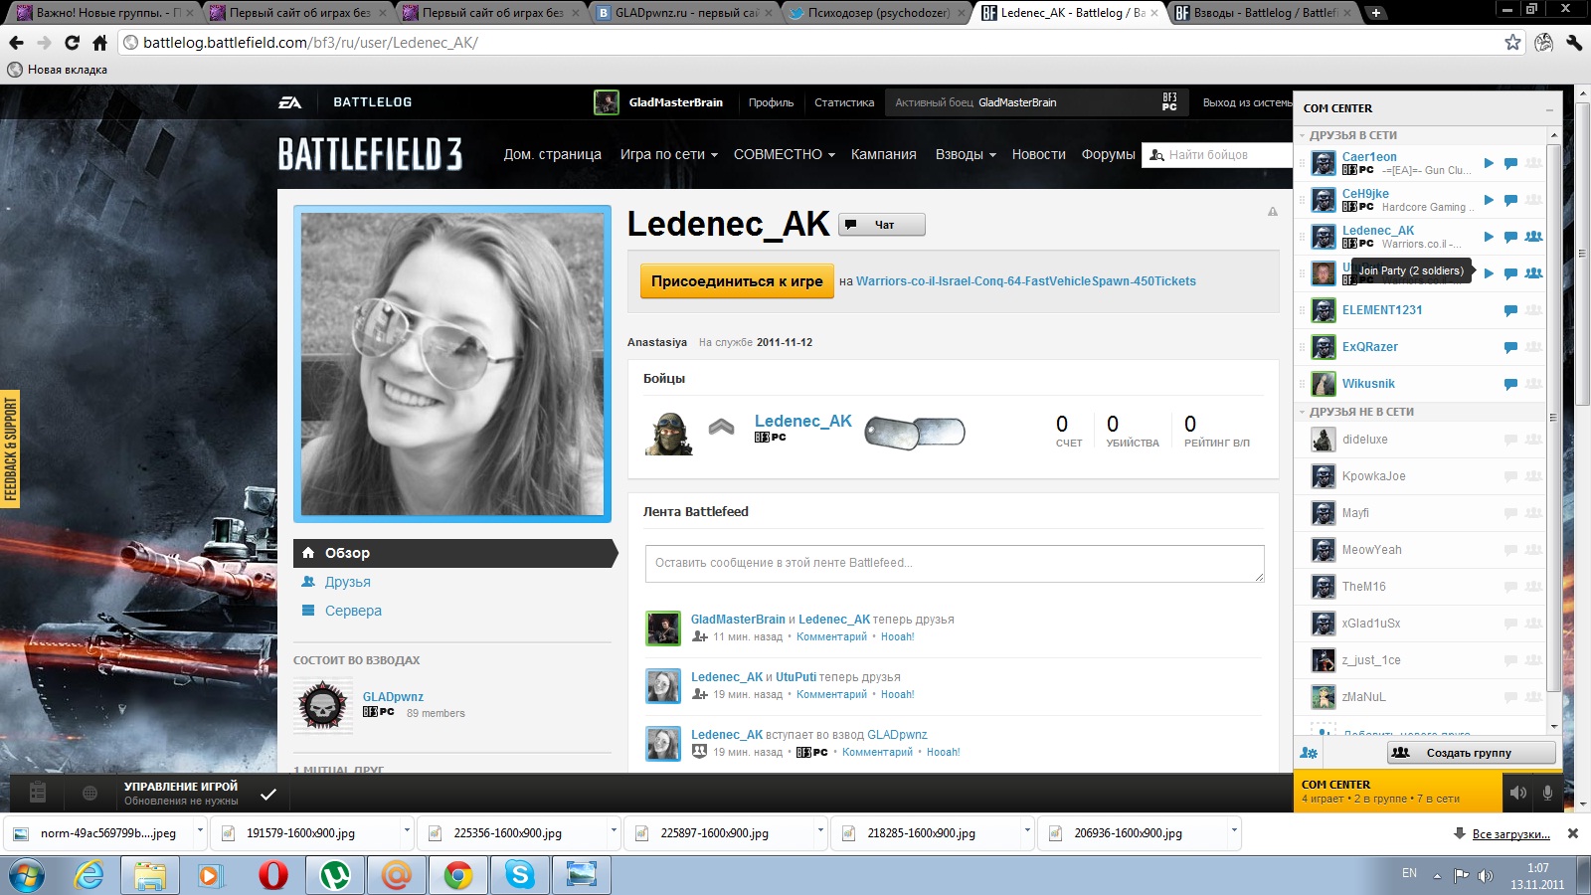This screenshot has width=1591, height=895.
Task: Open chat with CeH9jke in Com Center
Action: click(1510, 200)
